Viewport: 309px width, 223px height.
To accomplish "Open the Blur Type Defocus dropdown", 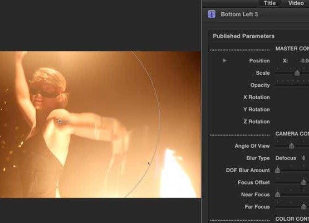I will click(x=290, y=158).
